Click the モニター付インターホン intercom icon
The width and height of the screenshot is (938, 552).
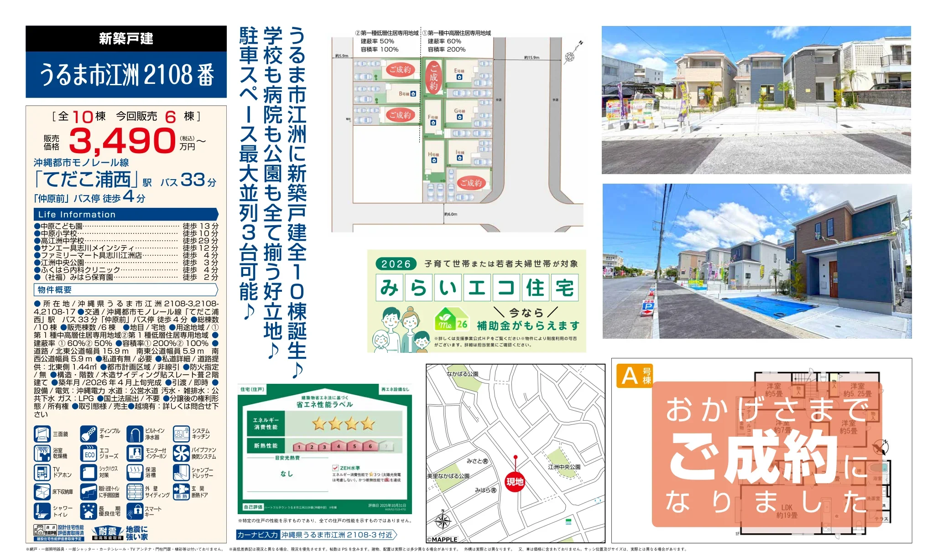point(135,454)
